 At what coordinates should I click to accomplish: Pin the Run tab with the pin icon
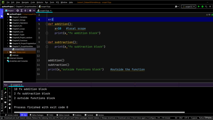pyautogui.click(x=5, y=107)
